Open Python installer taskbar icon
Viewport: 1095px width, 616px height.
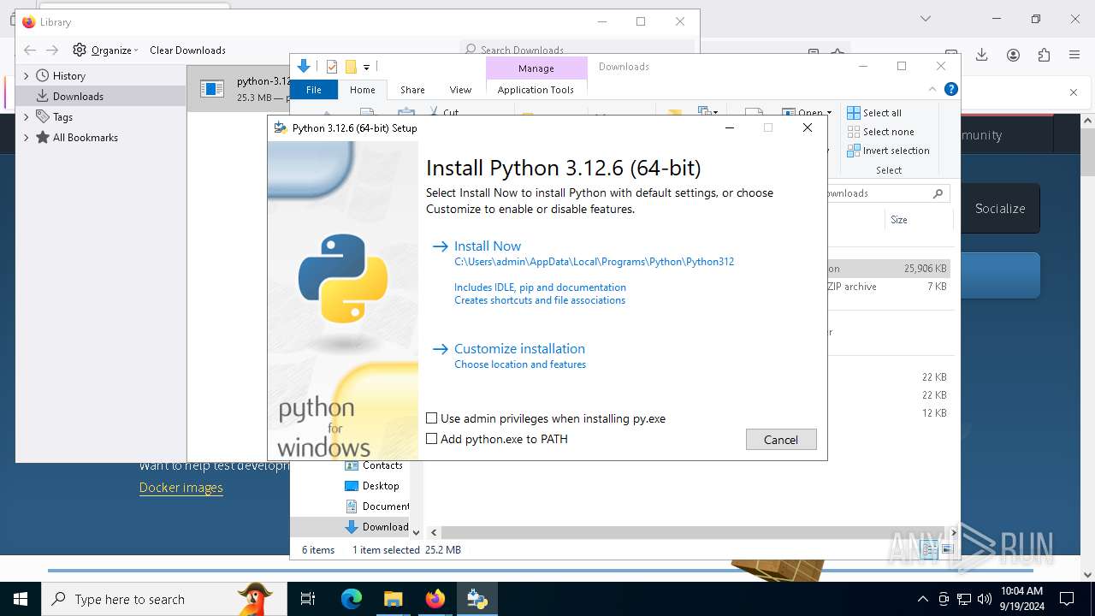[x=476, y=599]
